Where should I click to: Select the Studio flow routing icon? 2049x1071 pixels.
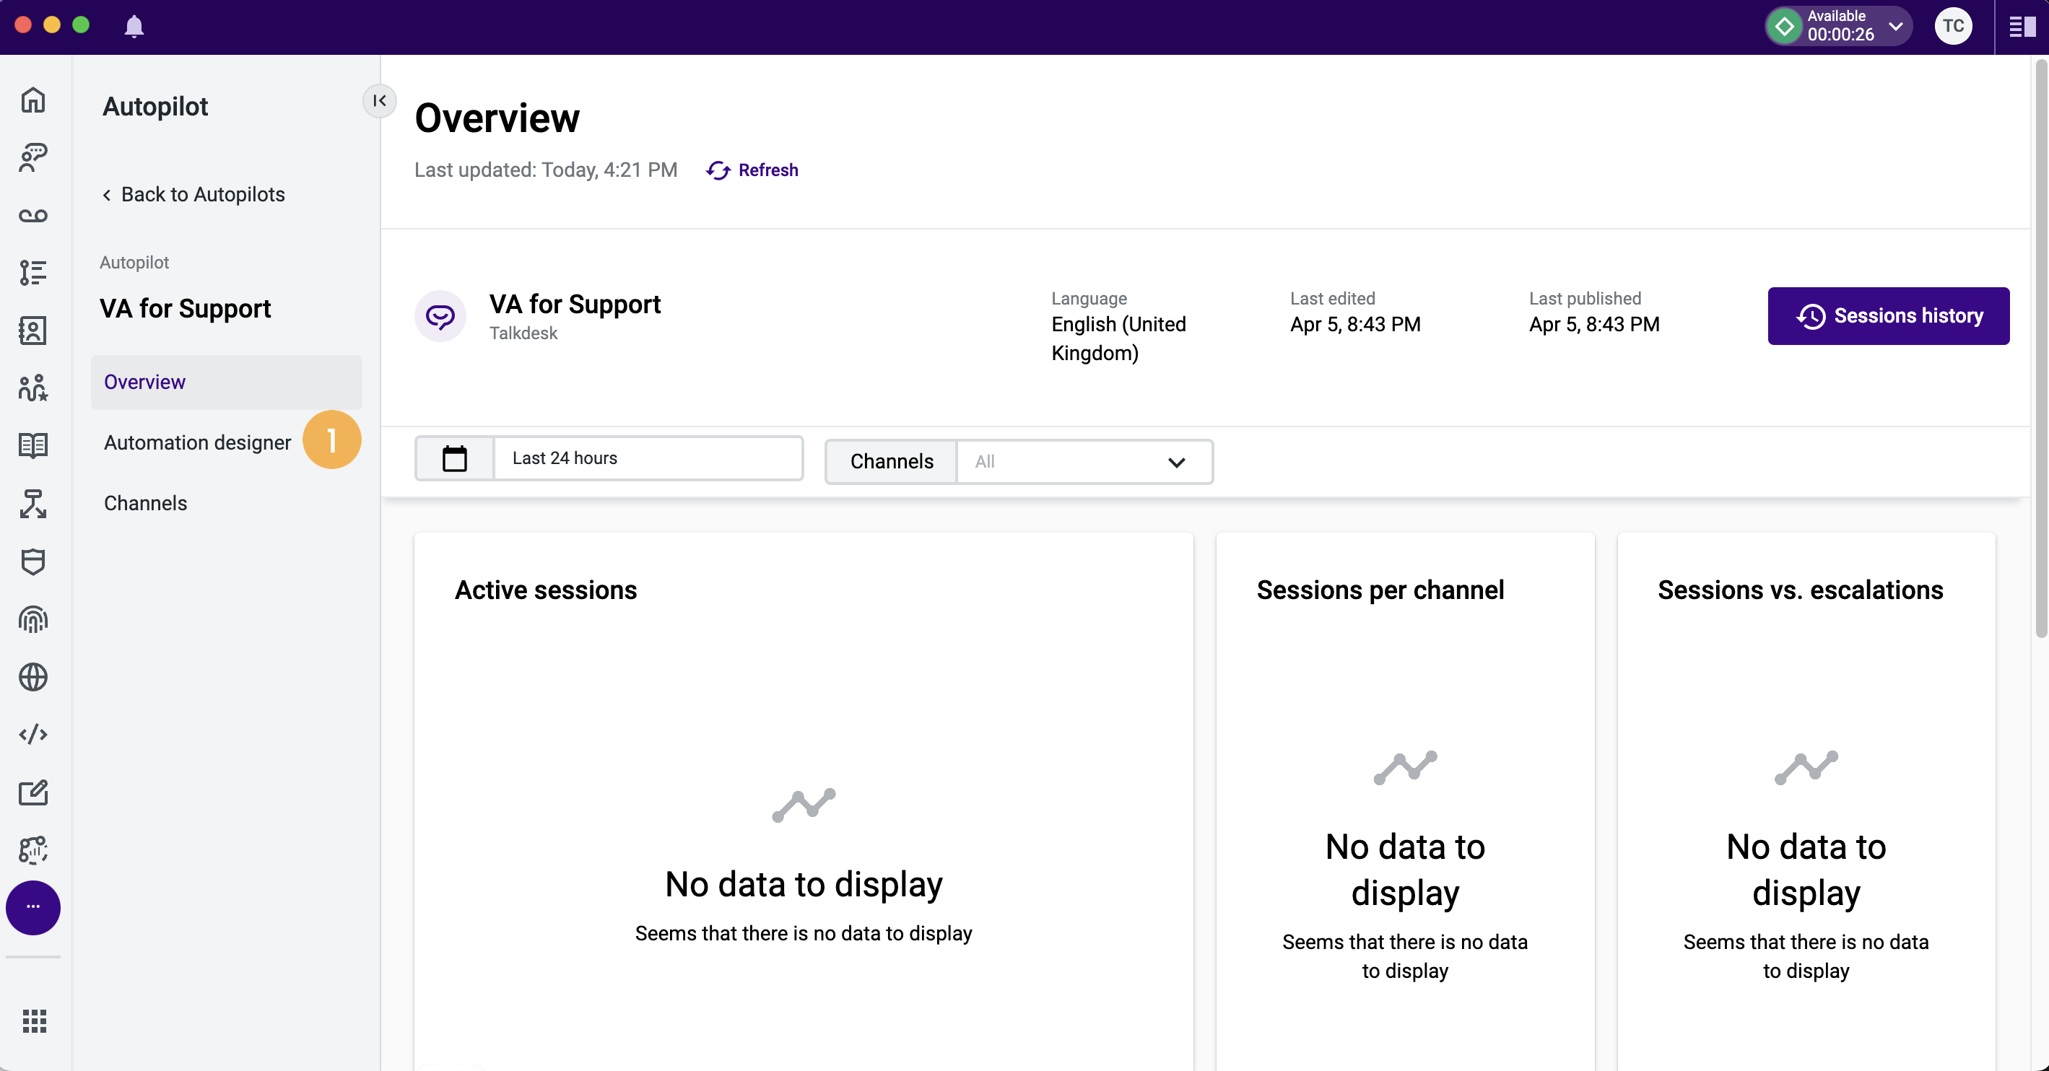pyautogui.click(x=32, y=505)
